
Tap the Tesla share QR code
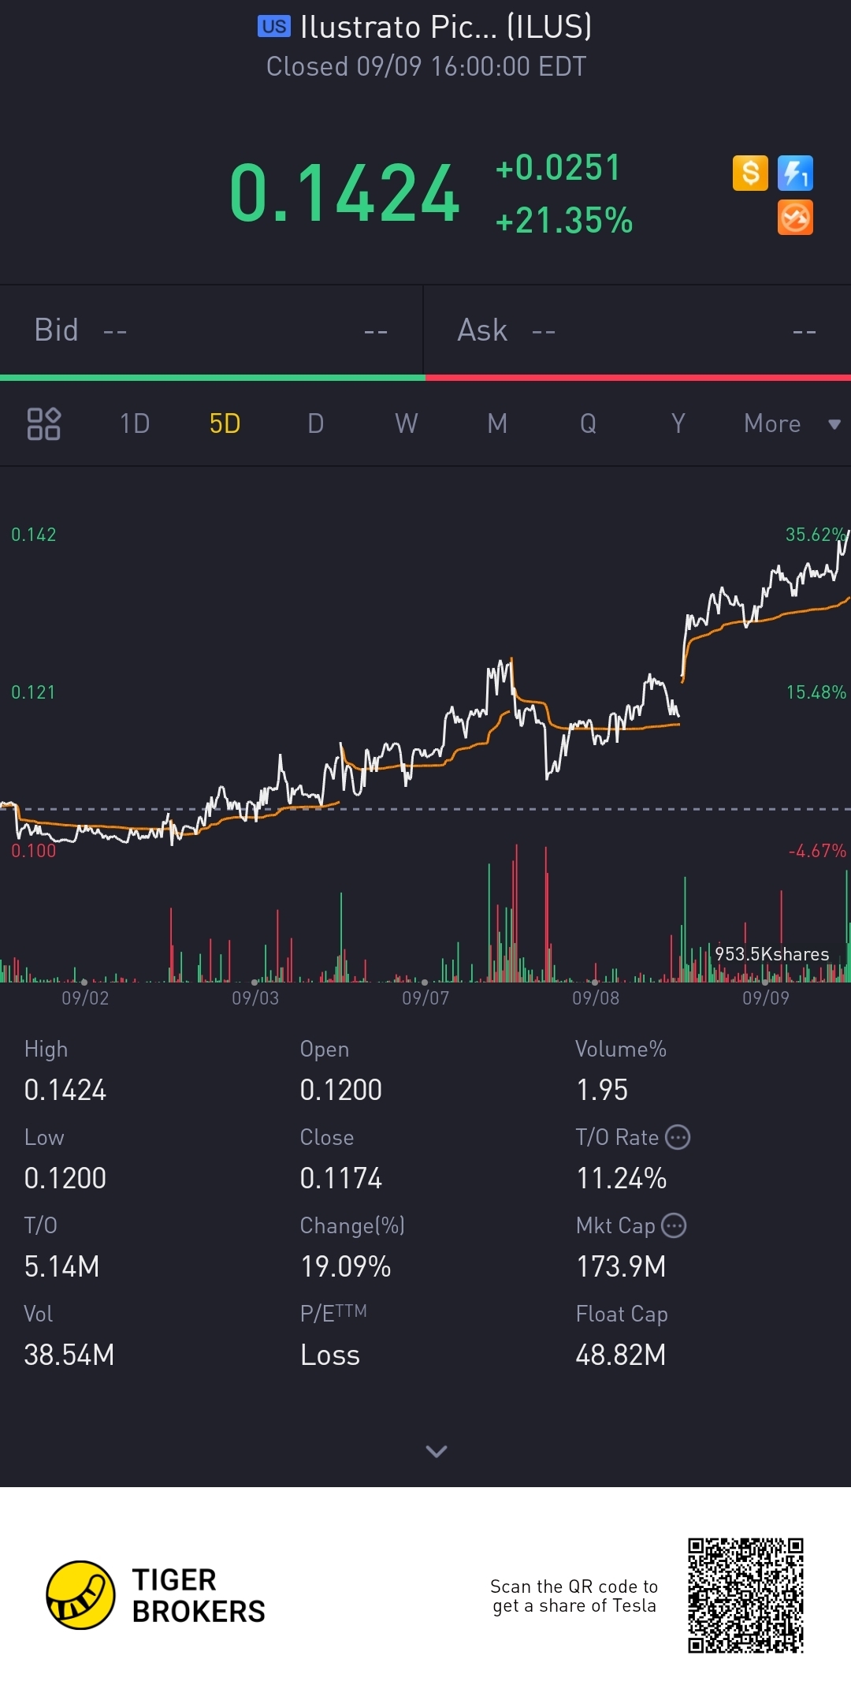(745, 1595)
